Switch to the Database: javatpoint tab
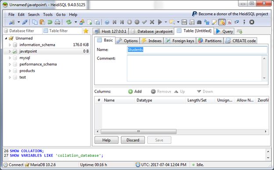The image size is (274, 170). tap(152, 31)
